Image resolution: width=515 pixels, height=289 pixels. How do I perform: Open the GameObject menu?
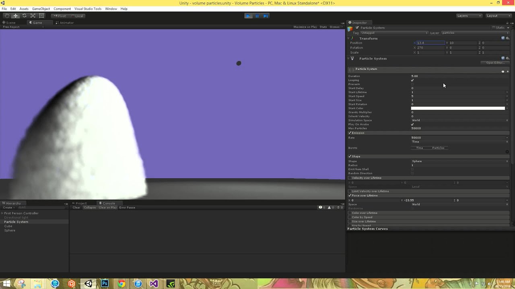tap(41, 9)
